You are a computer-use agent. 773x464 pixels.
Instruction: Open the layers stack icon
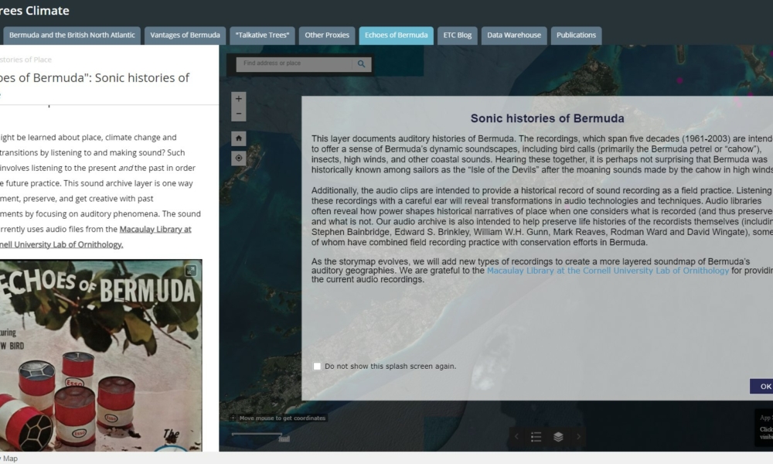[558, 437]
